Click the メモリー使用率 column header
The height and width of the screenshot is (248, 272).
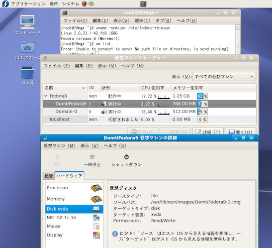tap(213, 88)
